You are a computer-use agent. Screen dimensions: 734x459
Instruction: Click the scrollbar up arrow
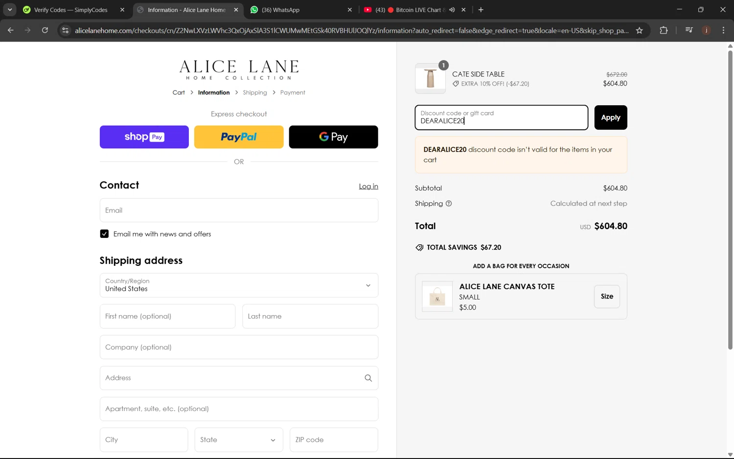pyautogui.click(x=730, y=46)
